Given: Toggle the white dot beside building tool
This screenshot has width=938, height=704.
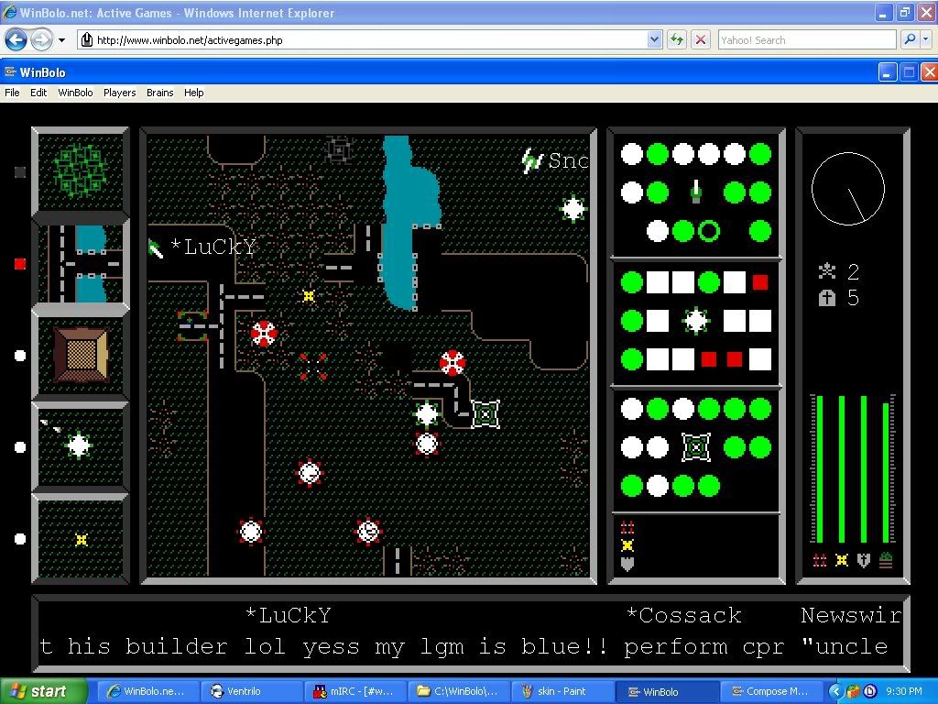Looking at the screenshot, I should [x=20, y=356].
